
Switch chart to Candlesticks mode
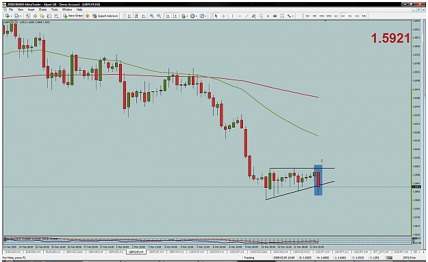(x=136, y=16)
